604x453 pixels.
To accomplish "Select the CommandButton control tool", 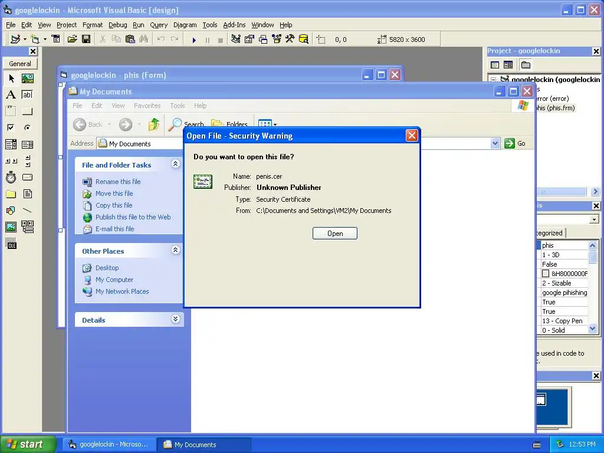I will (27, 111).
